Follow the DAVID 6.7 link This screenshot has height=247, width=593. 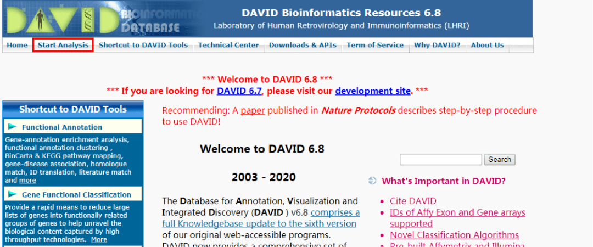coord(239,91)
